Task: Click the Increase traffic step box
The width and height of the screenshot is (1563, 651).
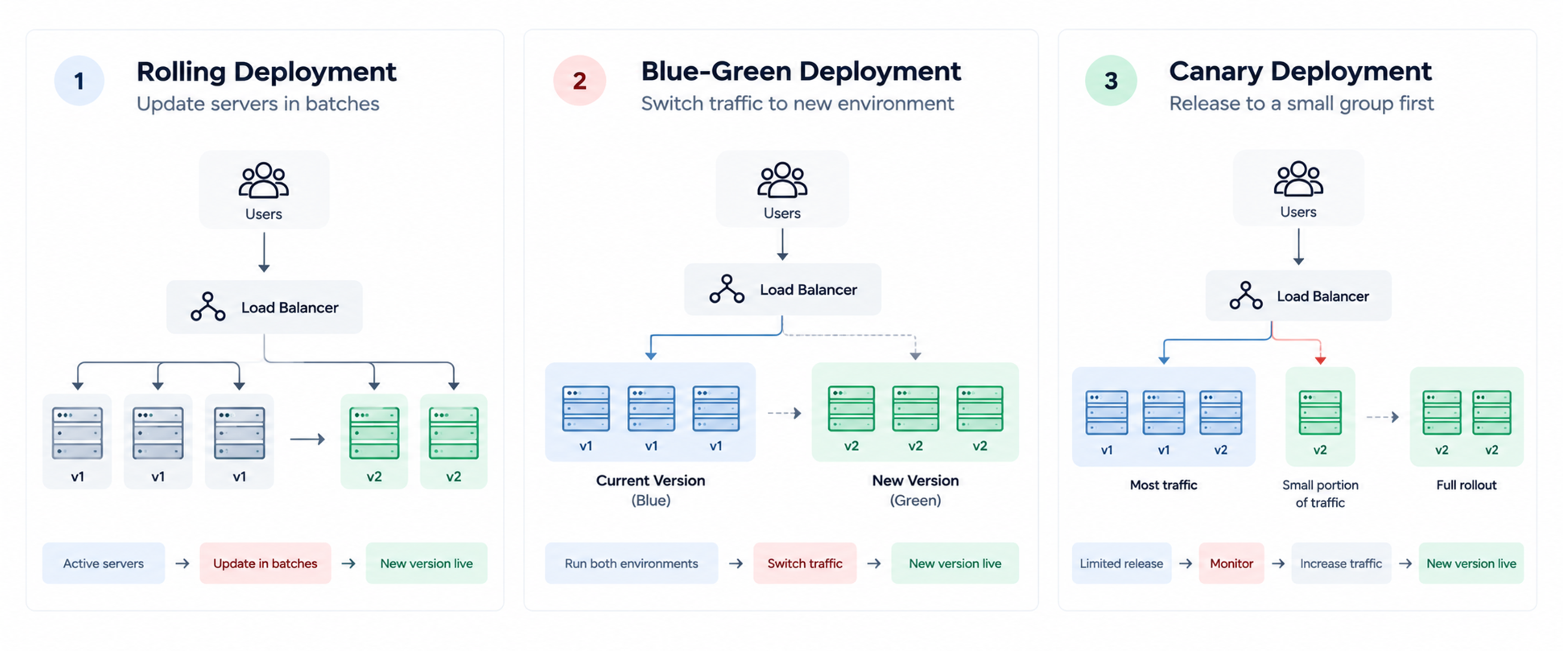Action: click(x=1341, y=563)
